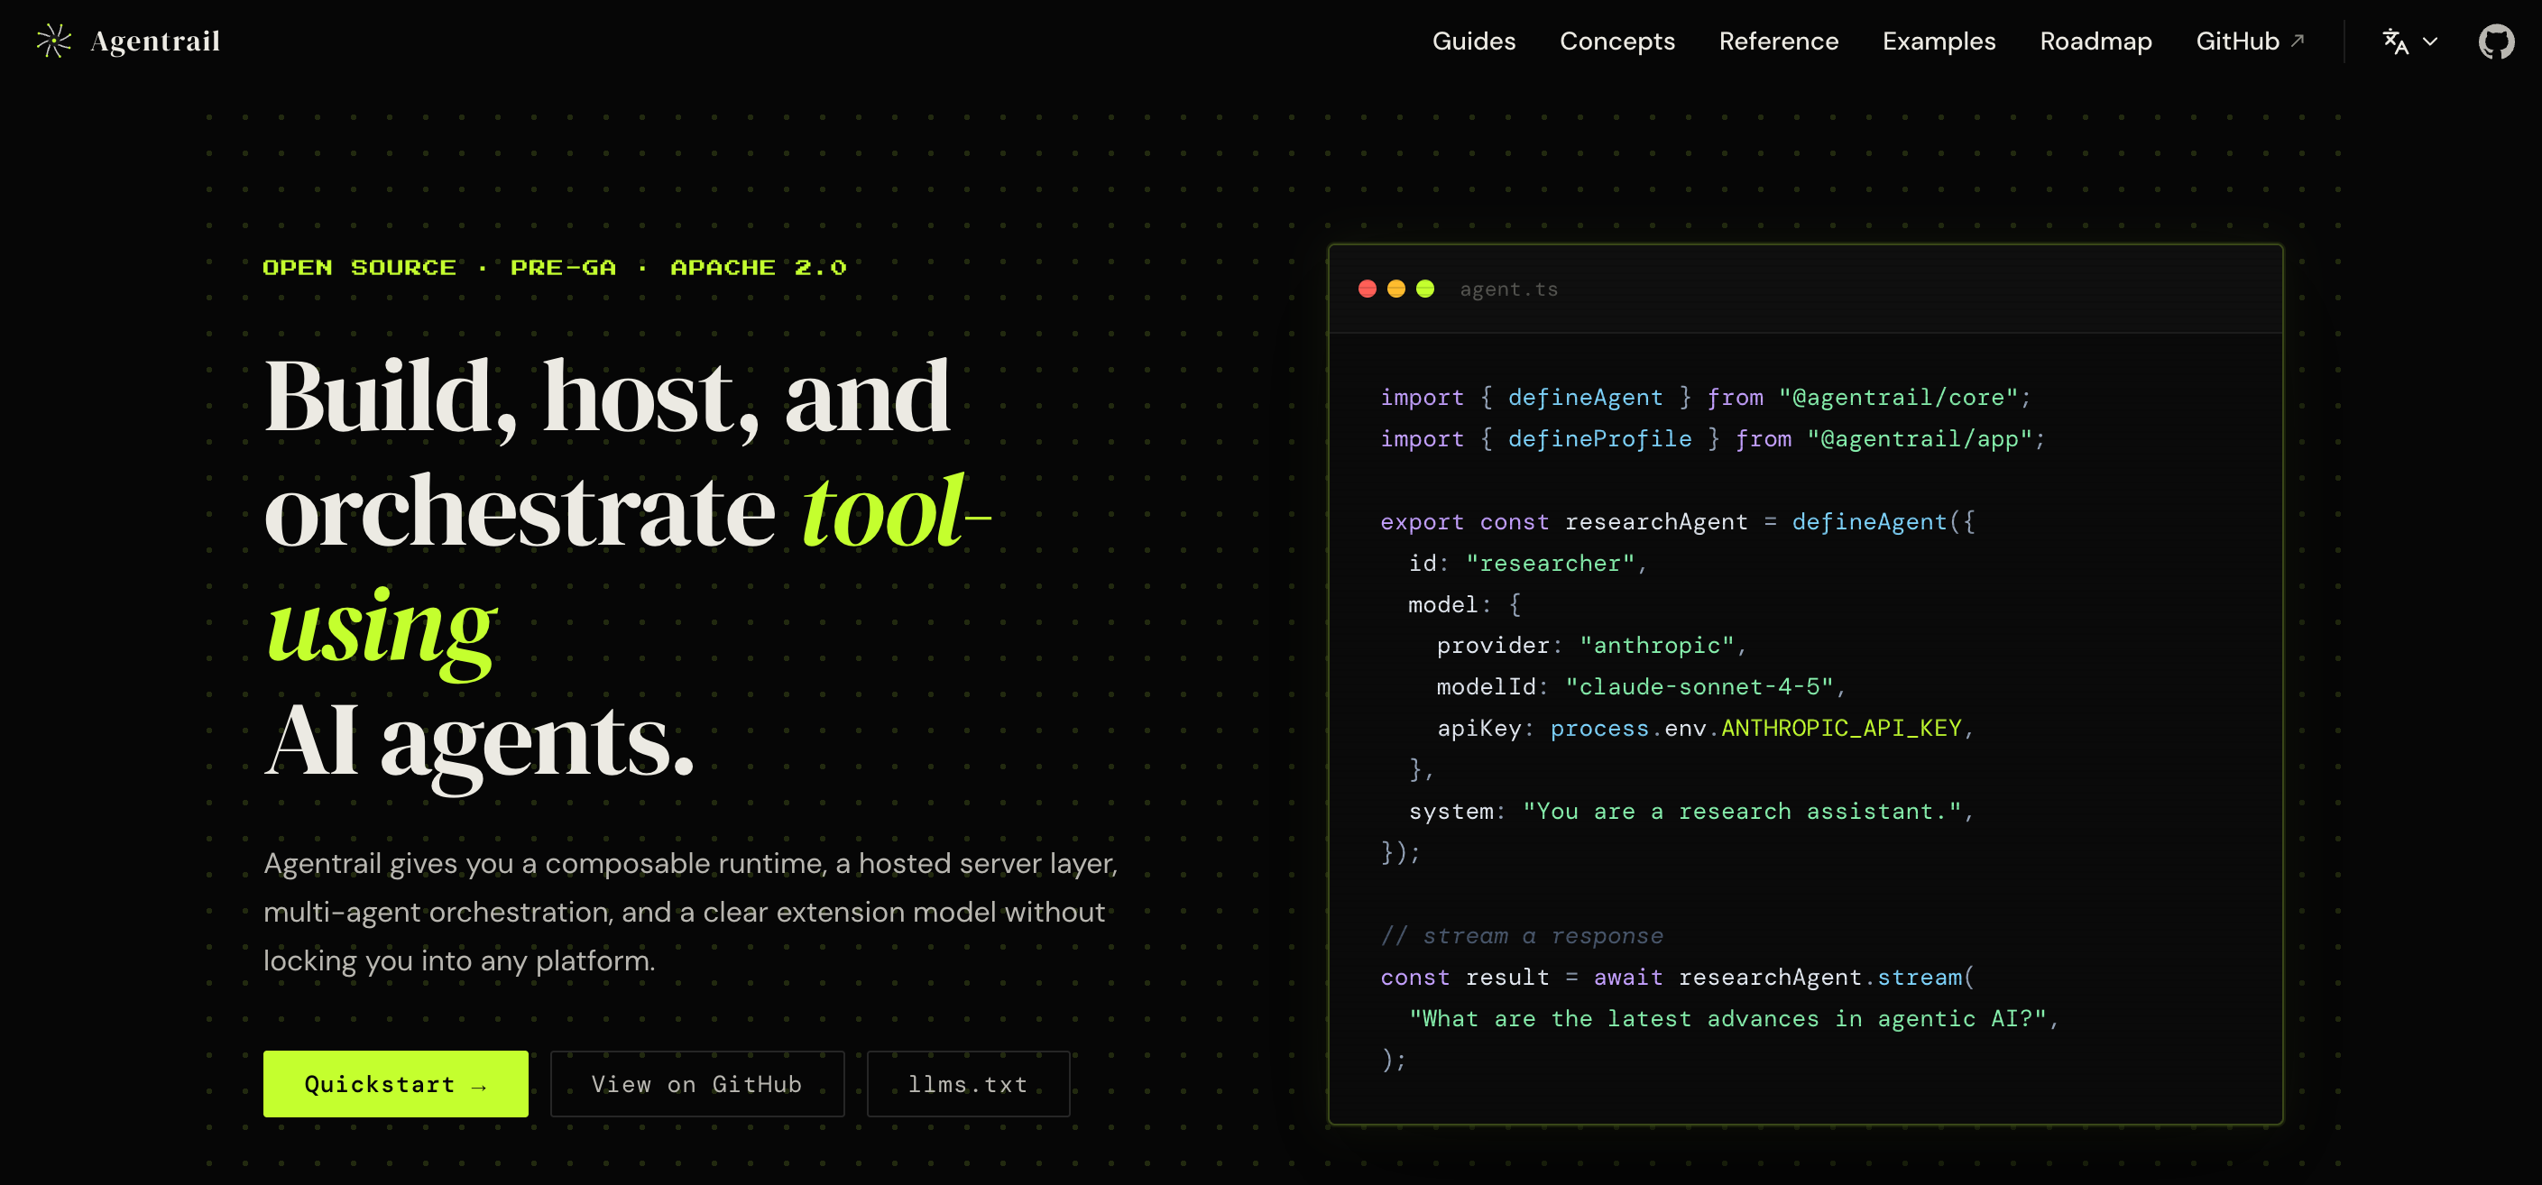
Task: Open the Roadmap page
Action: [2095, 41]
